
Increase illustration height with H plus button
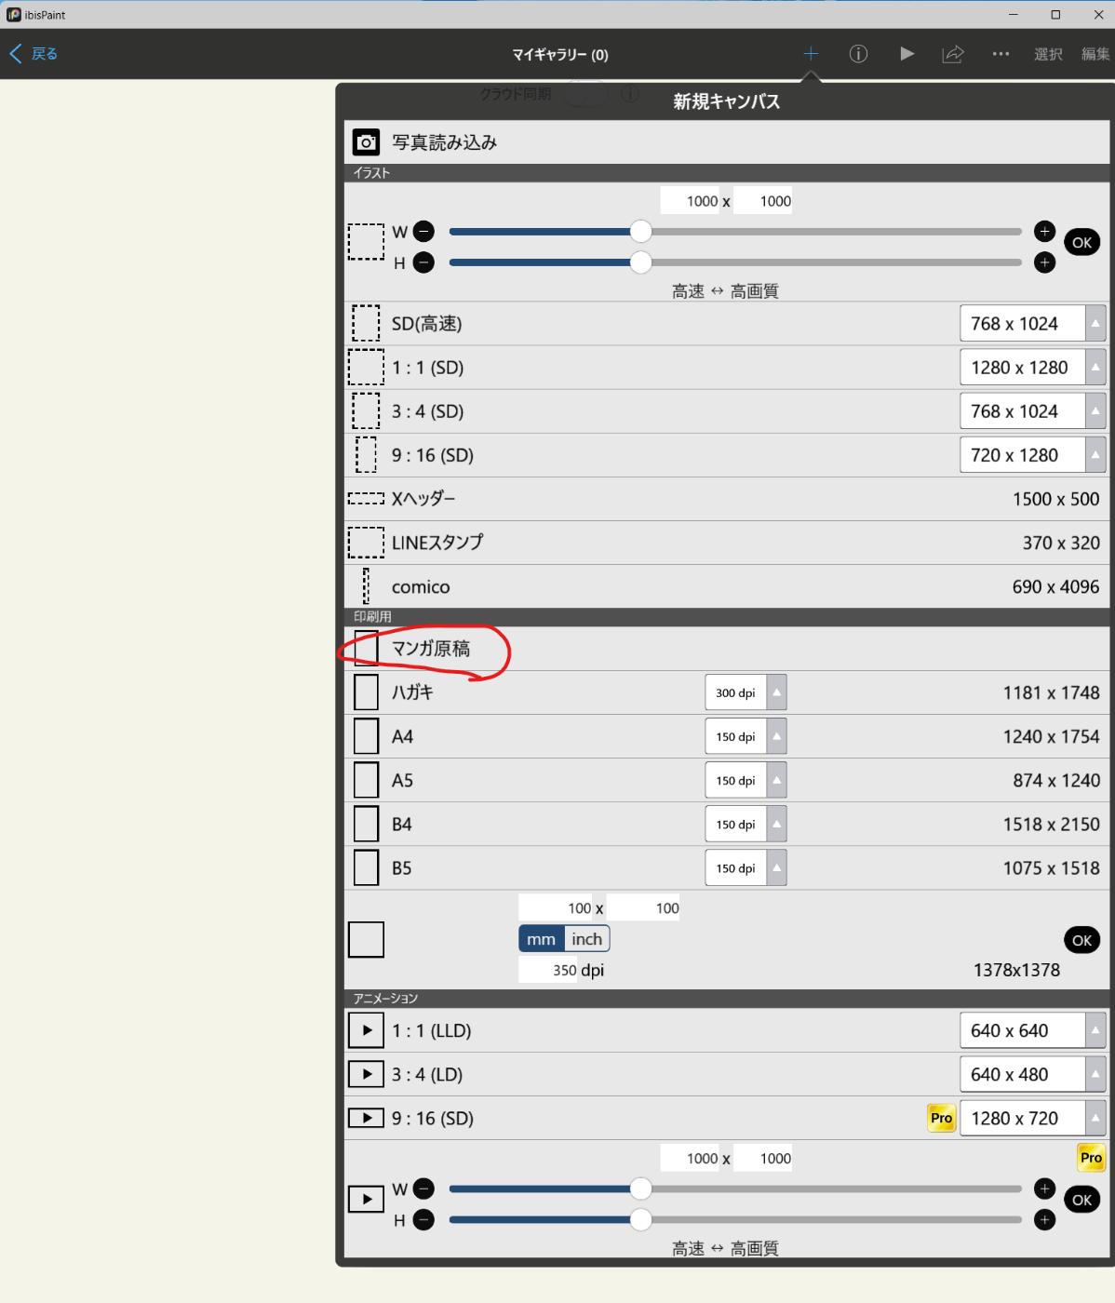pyautogui.click(x=1044, y=262)
